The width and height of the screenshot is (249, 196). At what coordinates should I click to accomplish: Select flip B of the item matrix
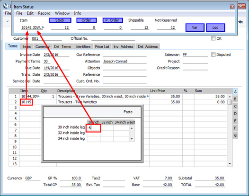click(x=235, y=99)
